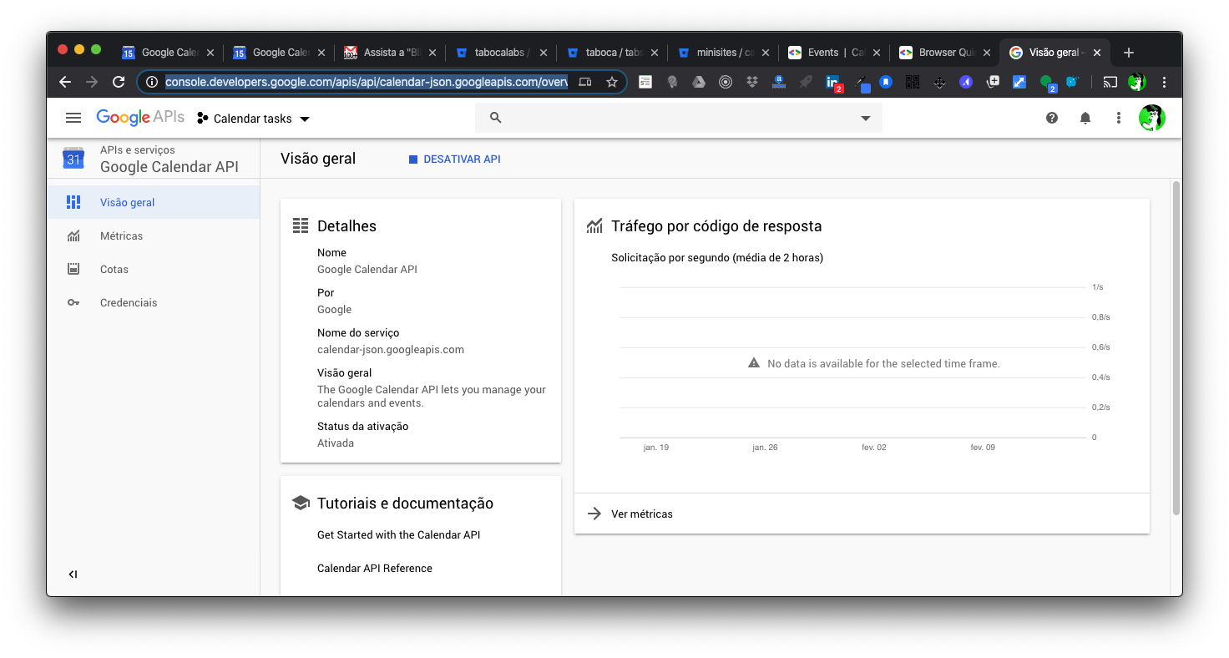Open the notifications bell

click(1085, 118)
